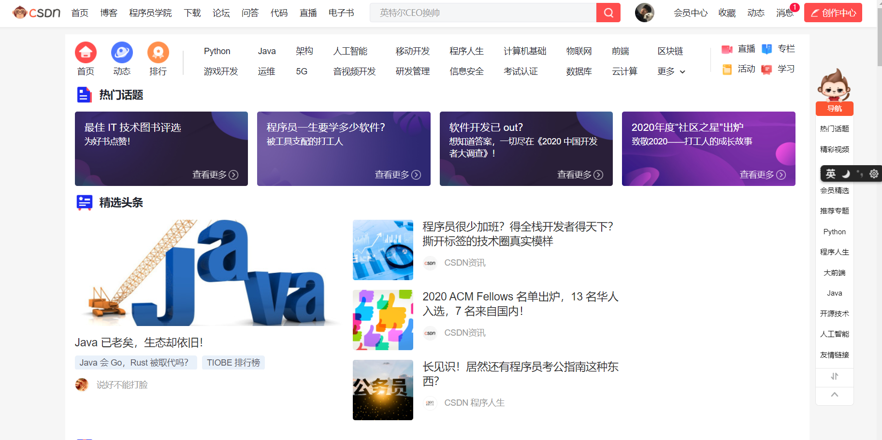
Task: Select the 云计算 category link
Action: pos(624,71)
